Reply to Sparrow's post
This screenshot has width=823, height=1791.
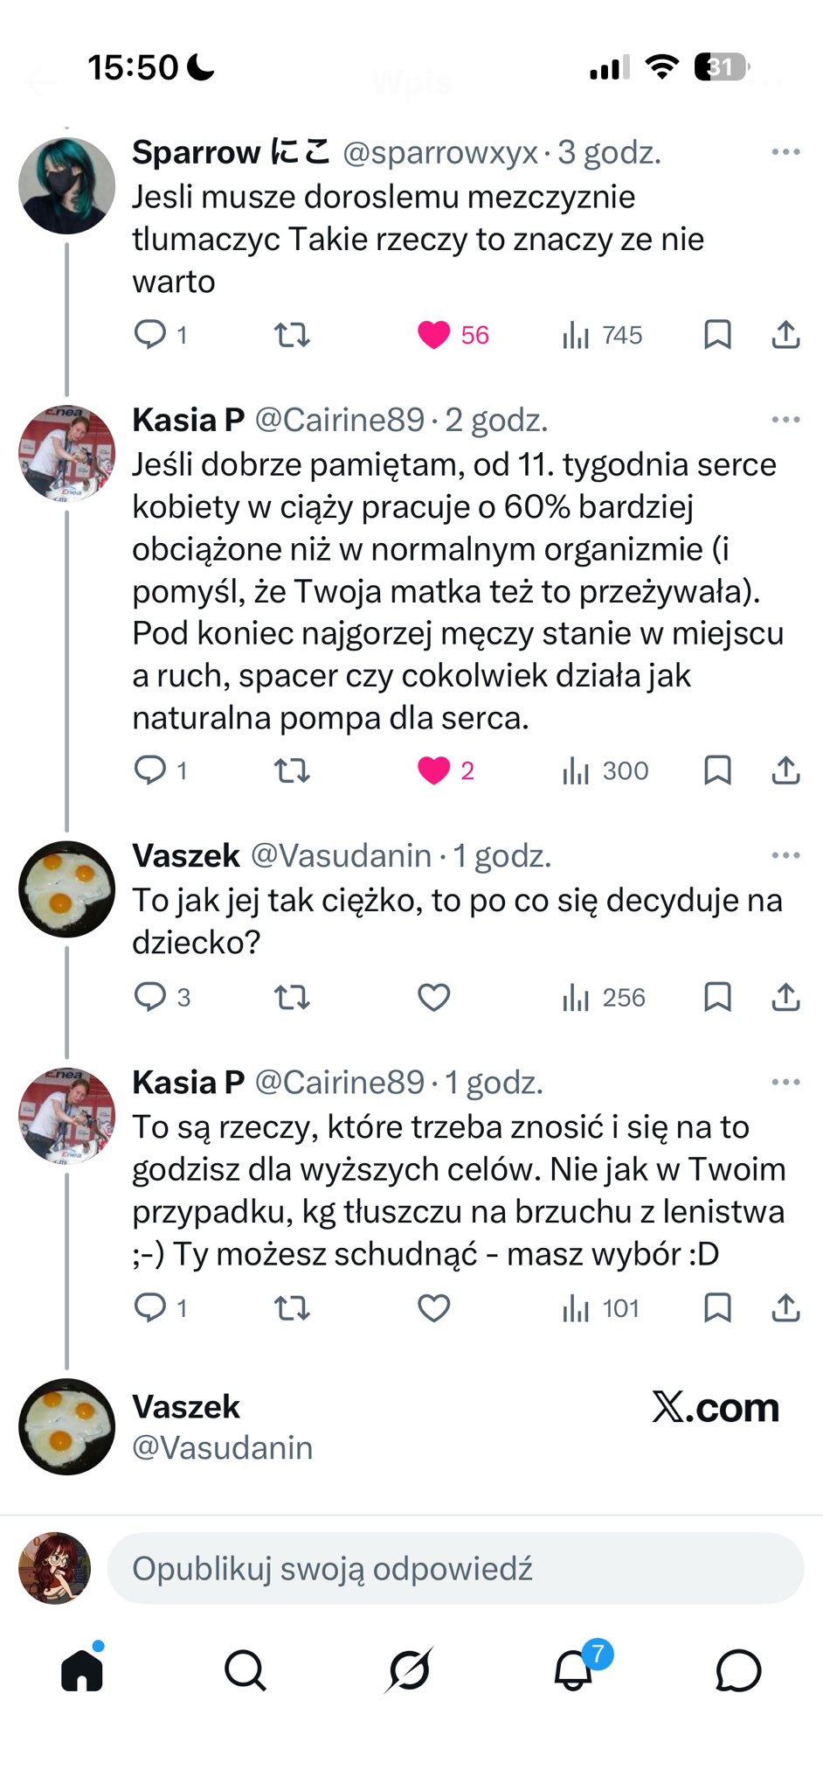tap(150, 335)
